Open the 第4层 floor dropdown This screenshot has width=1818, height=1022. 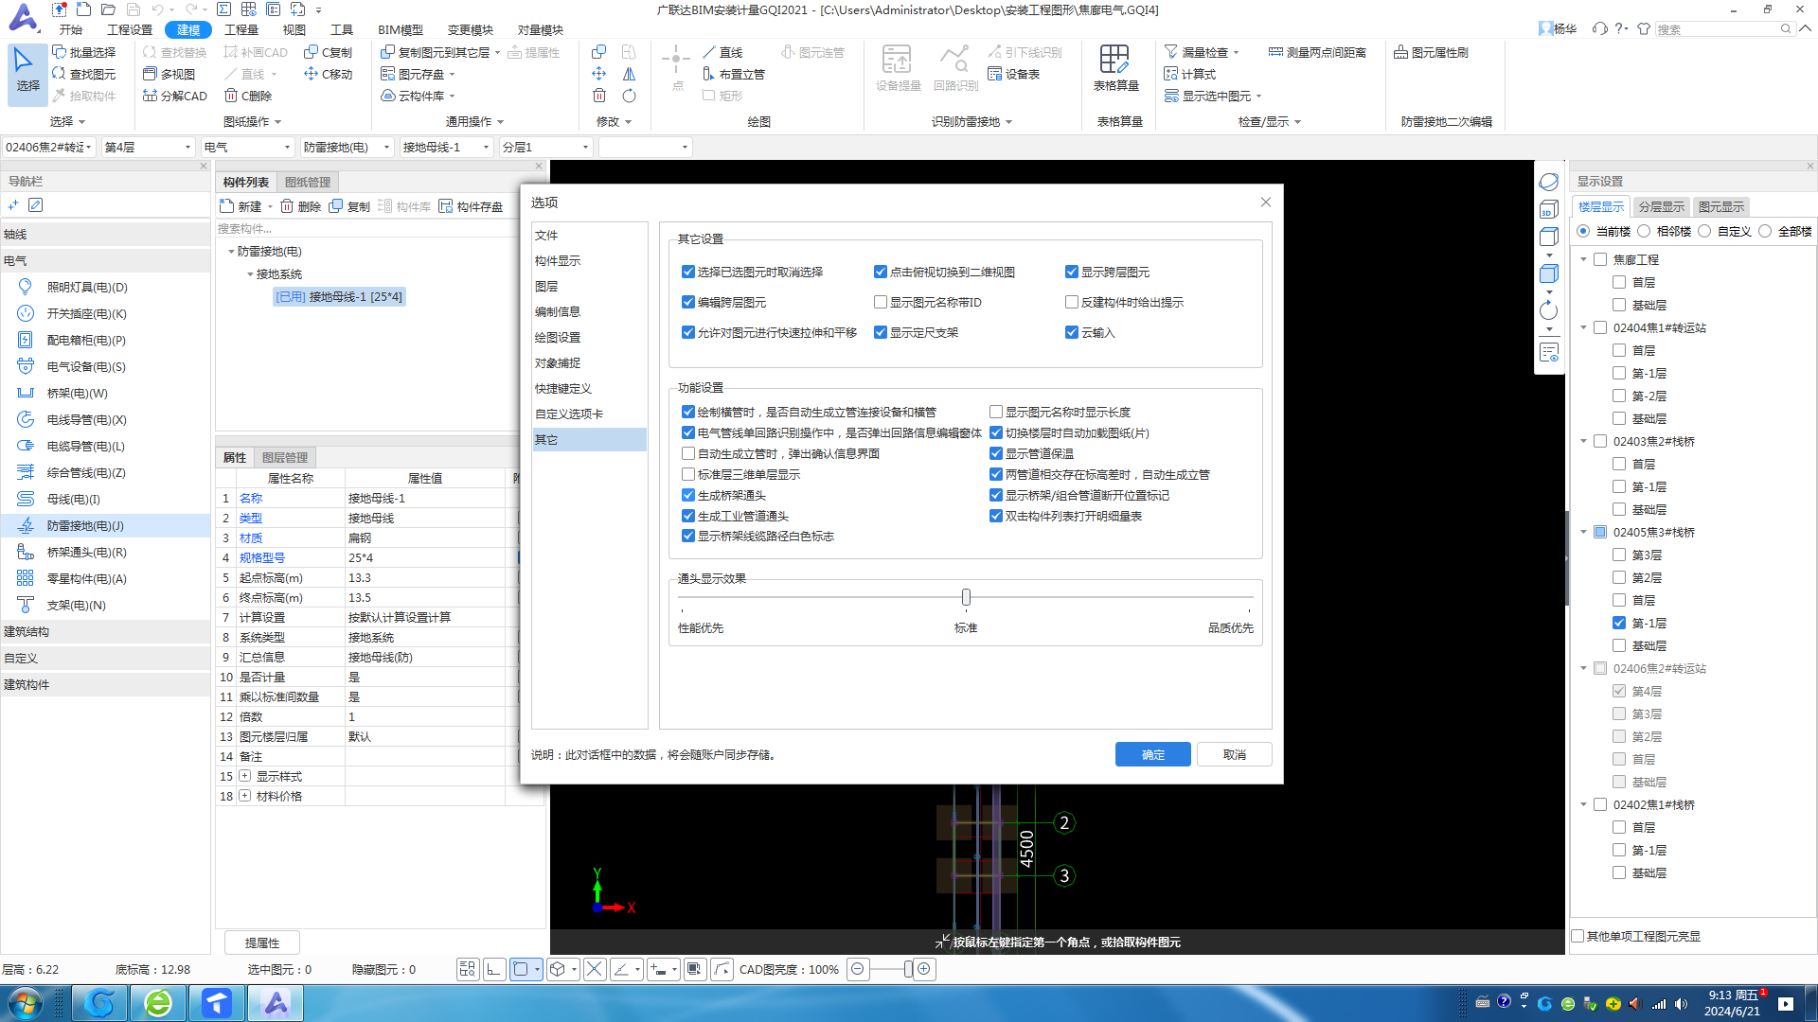(148, 147)
